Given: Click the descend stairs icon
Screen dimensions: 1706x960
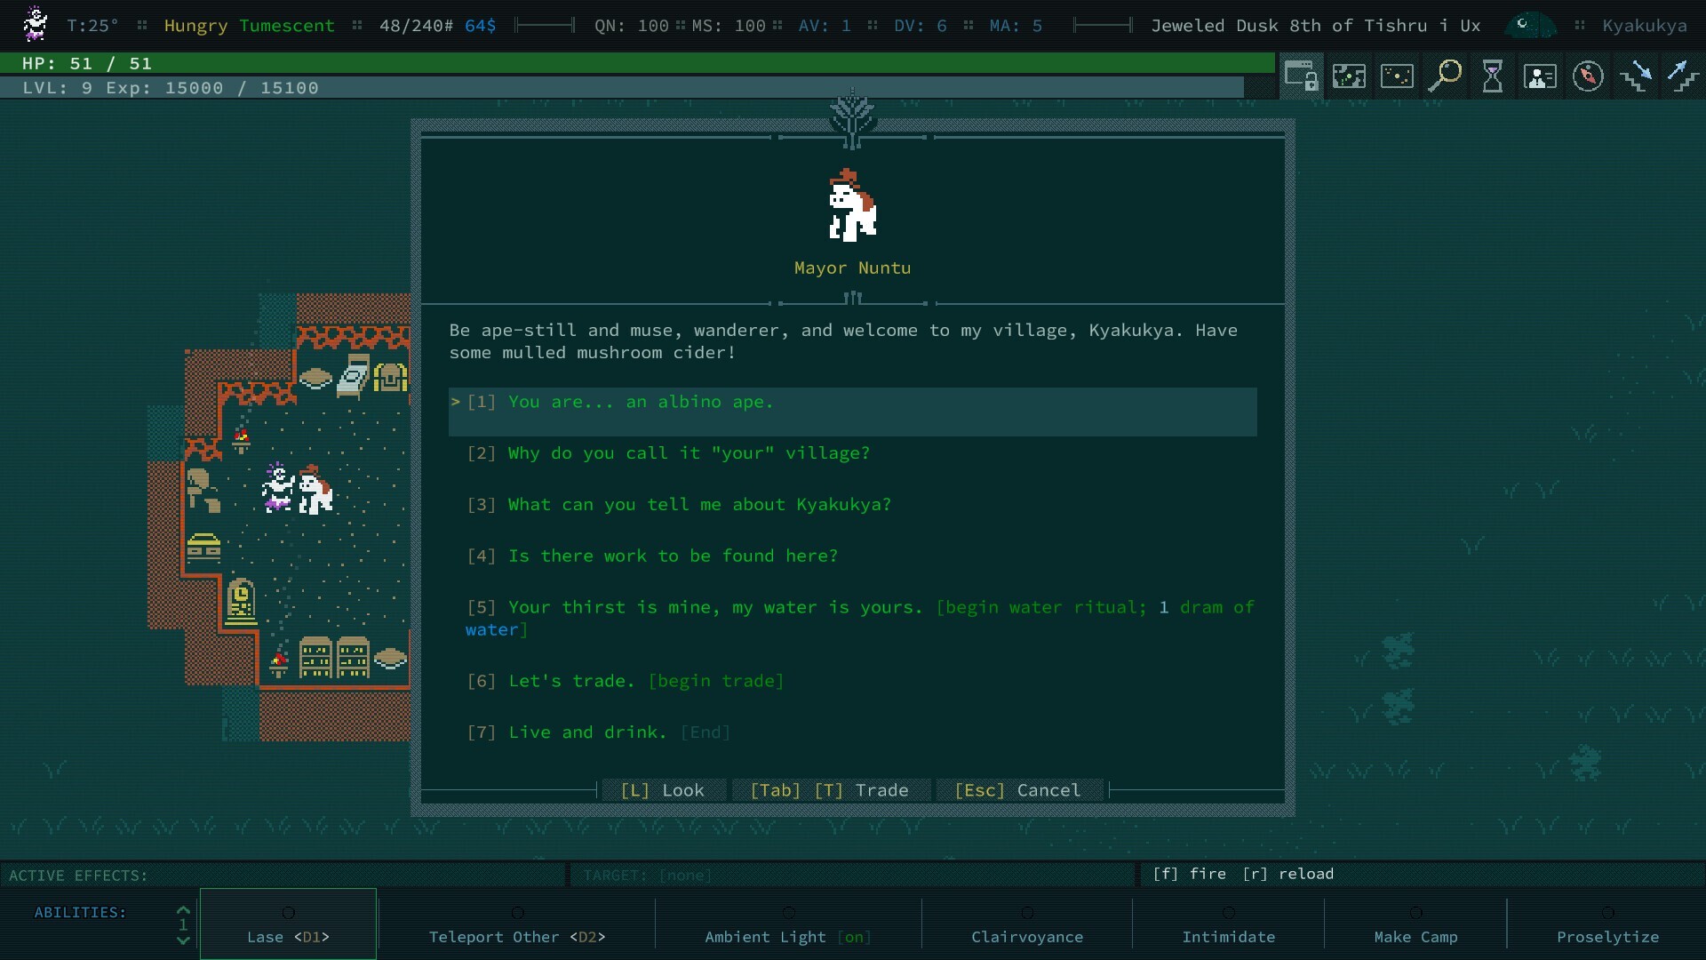Looking at the screenshot, I should click(x=1637, y=78).
